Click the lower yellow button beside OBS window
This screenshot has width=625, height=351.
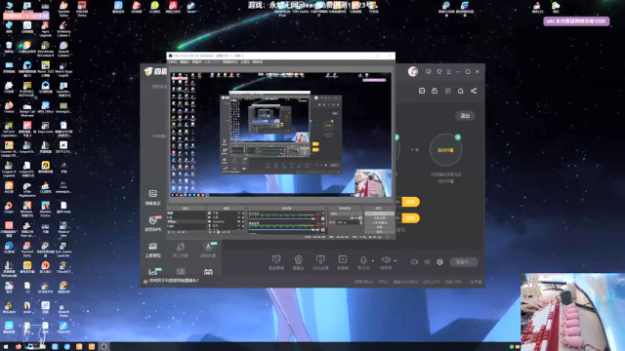(x=410, y=217)
